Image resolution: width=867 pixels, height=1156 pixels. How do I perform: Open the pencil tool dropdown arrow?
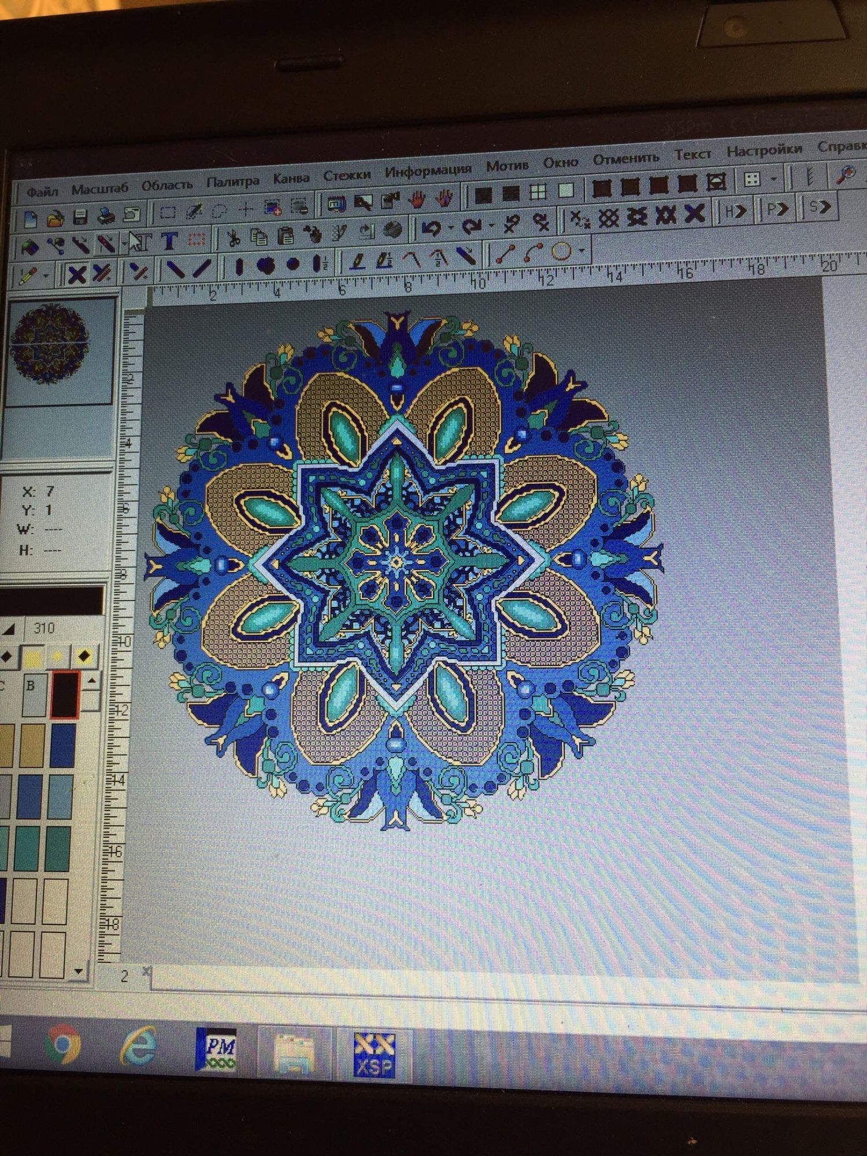click(45, 276)
